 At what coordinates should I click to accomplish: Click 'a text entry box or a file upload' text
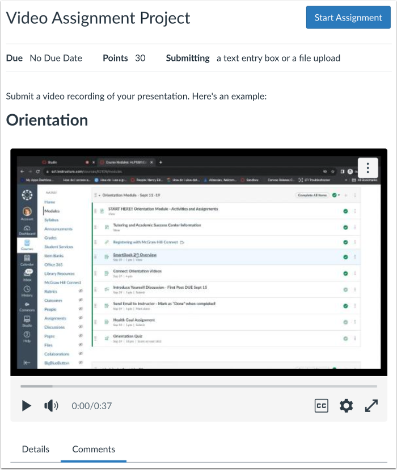click(x=278, y=58)
